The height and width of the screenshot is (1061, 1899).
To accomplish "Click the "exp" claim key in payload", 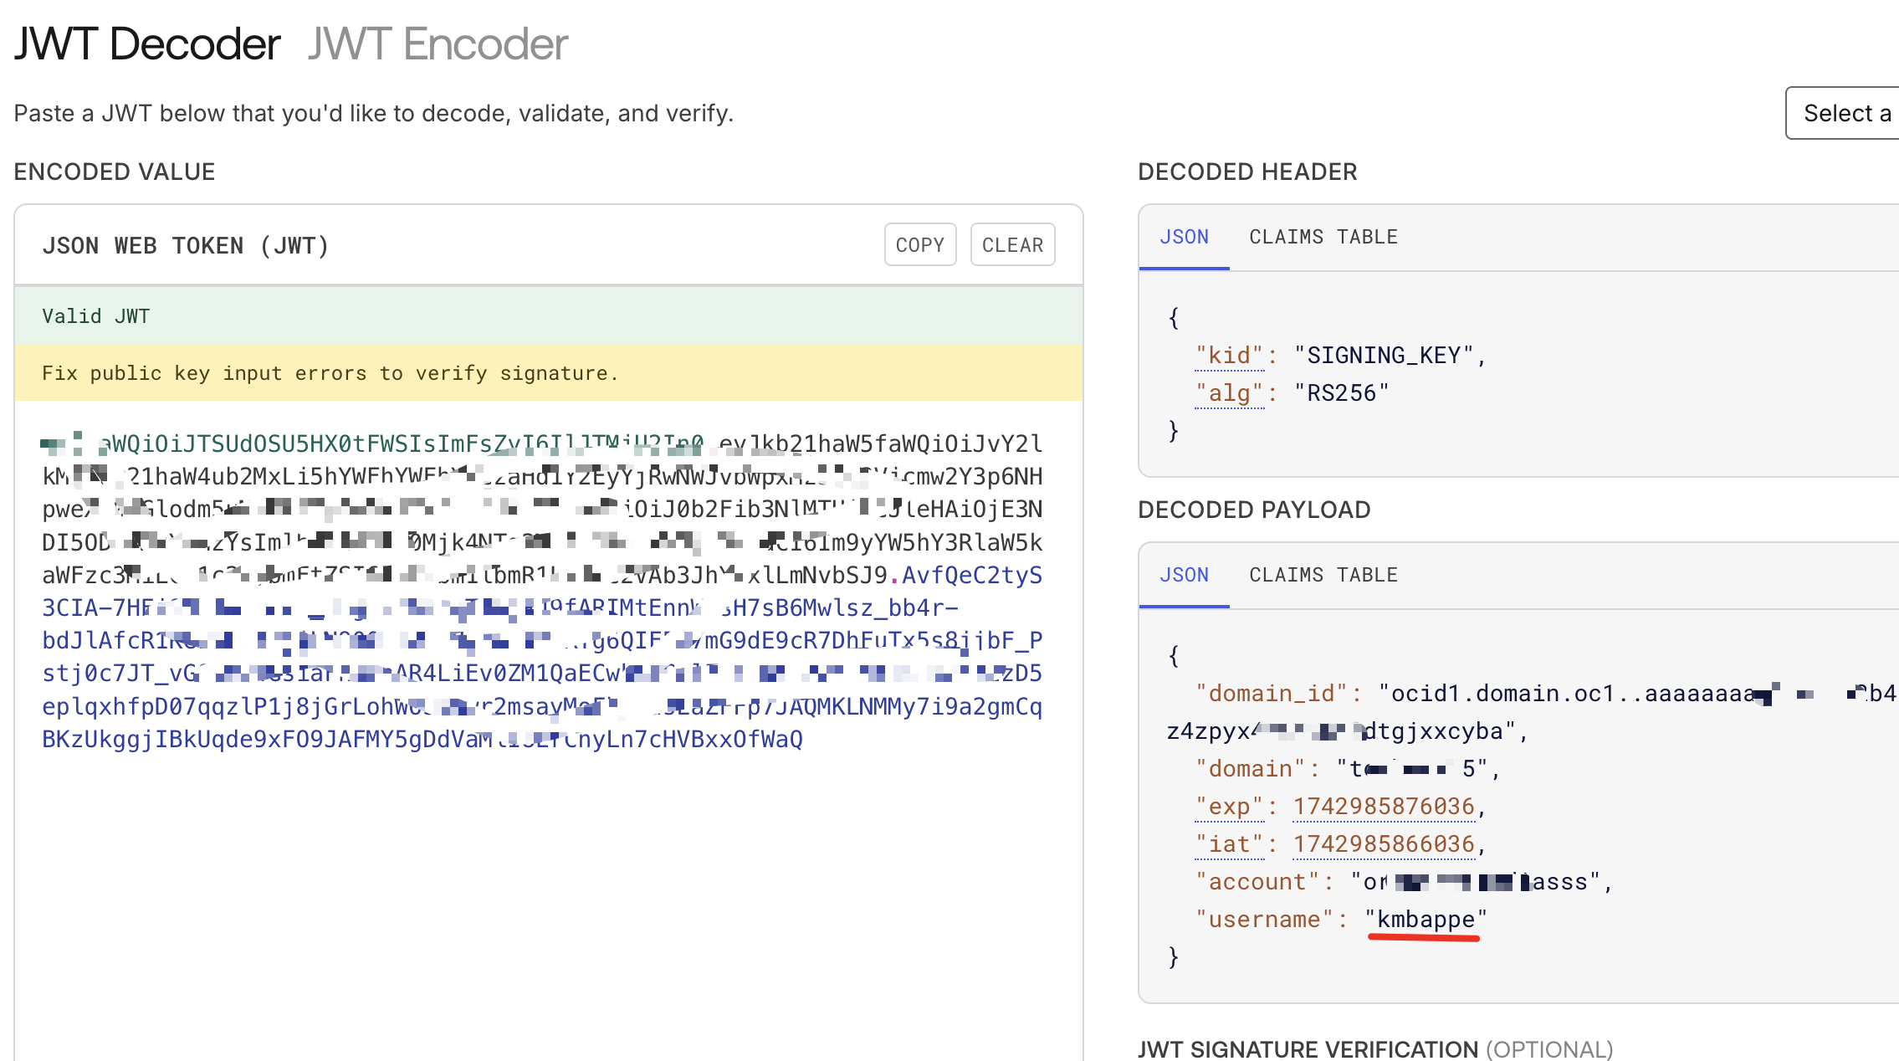I will tap(1229, 807).
